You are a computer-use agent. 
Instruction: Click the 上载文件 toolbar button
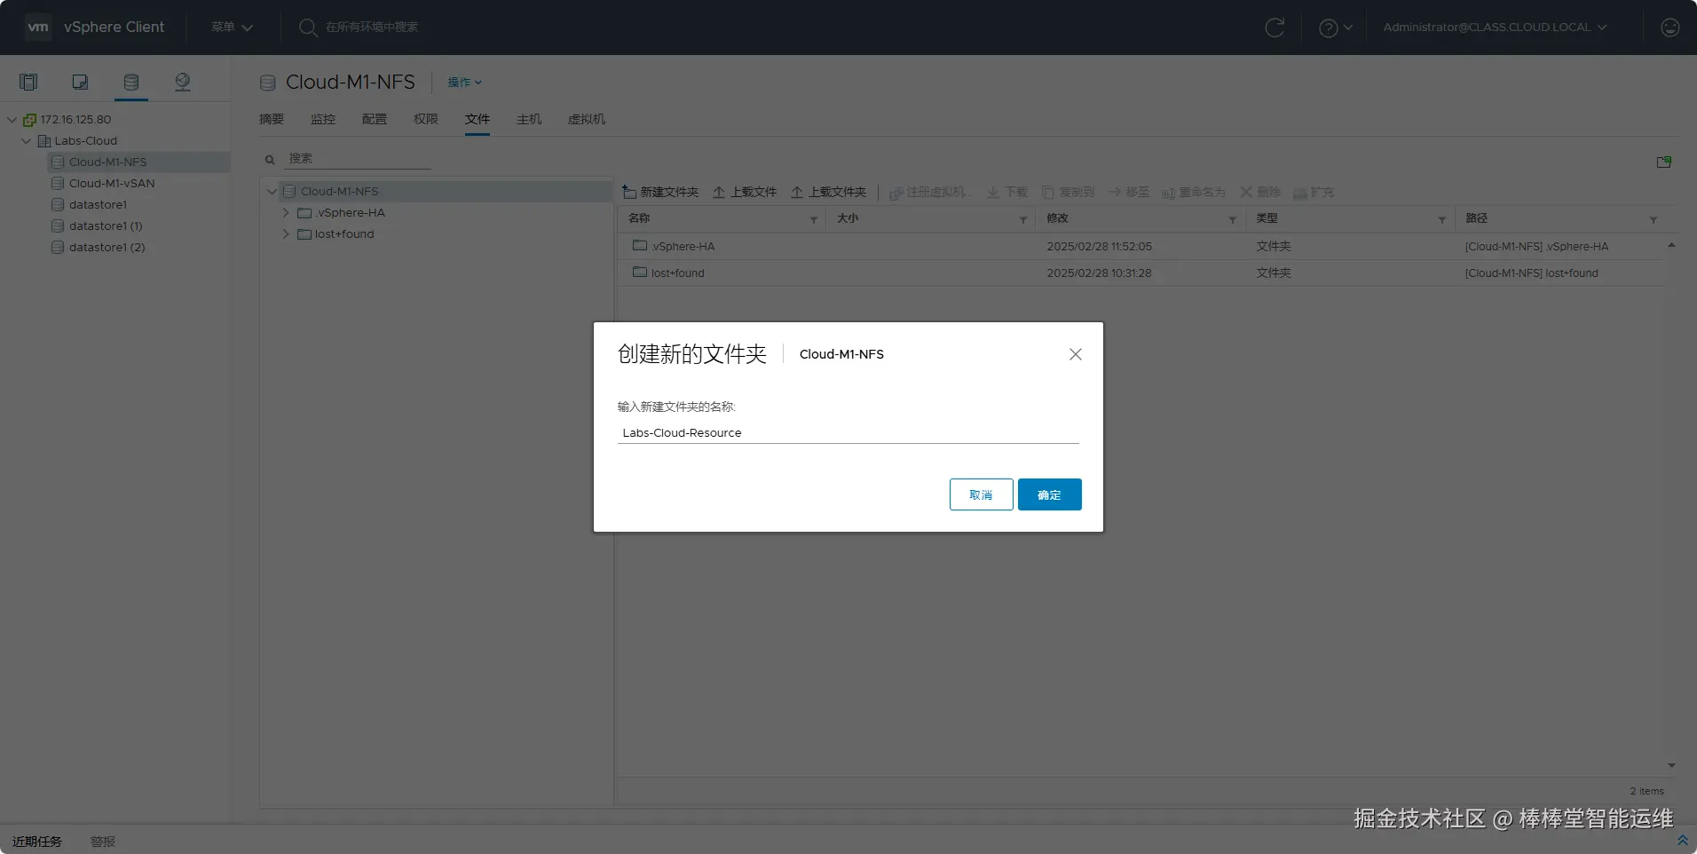745,192
